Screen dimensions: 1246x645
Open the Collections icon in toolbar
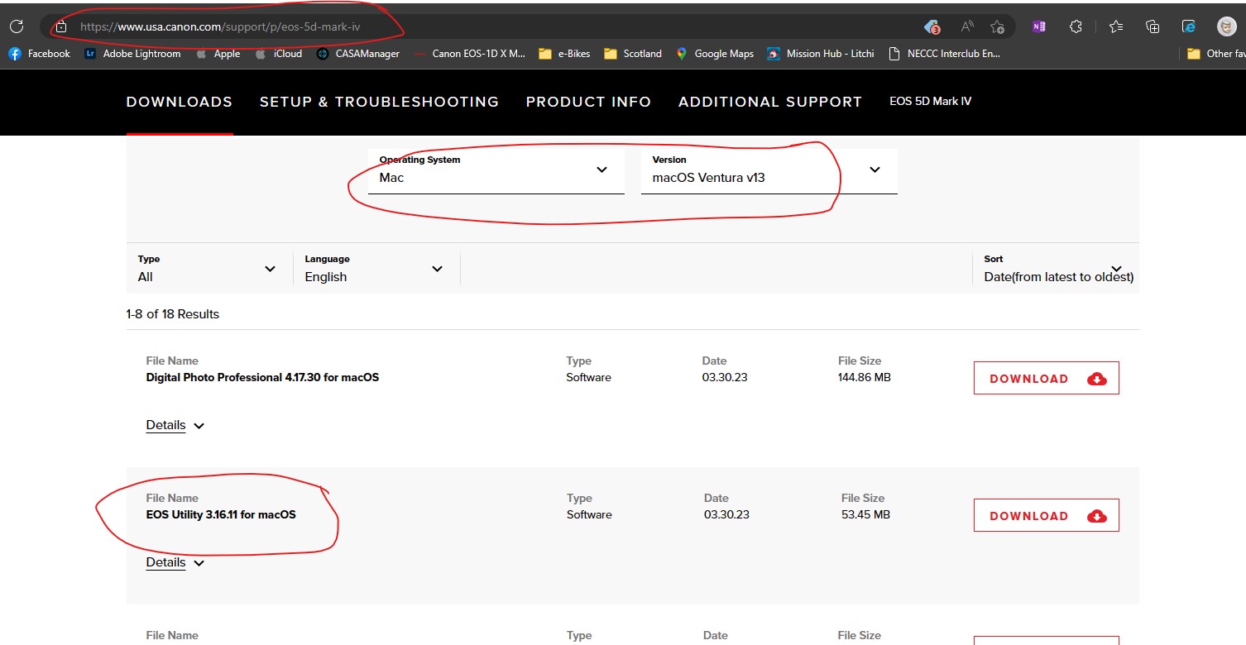[x=1152, y=26]
